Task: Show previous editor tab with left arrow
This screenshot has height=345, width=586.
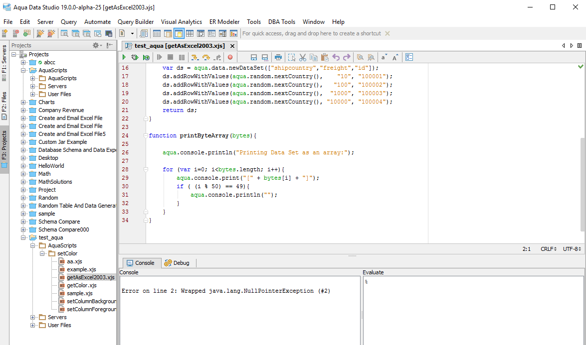Action: pyautogui.click(x=563, y=45)
